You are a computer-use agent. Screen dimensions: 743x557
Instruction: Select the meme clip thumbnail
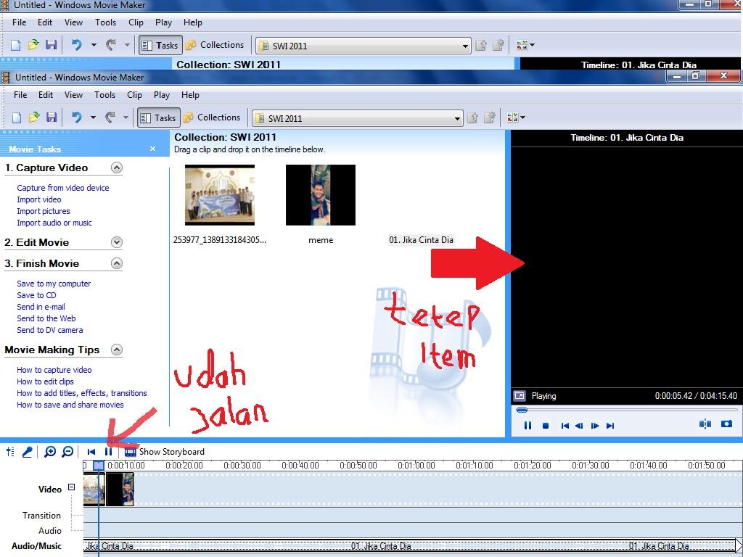pyautogui.click(x=320, y=194)
